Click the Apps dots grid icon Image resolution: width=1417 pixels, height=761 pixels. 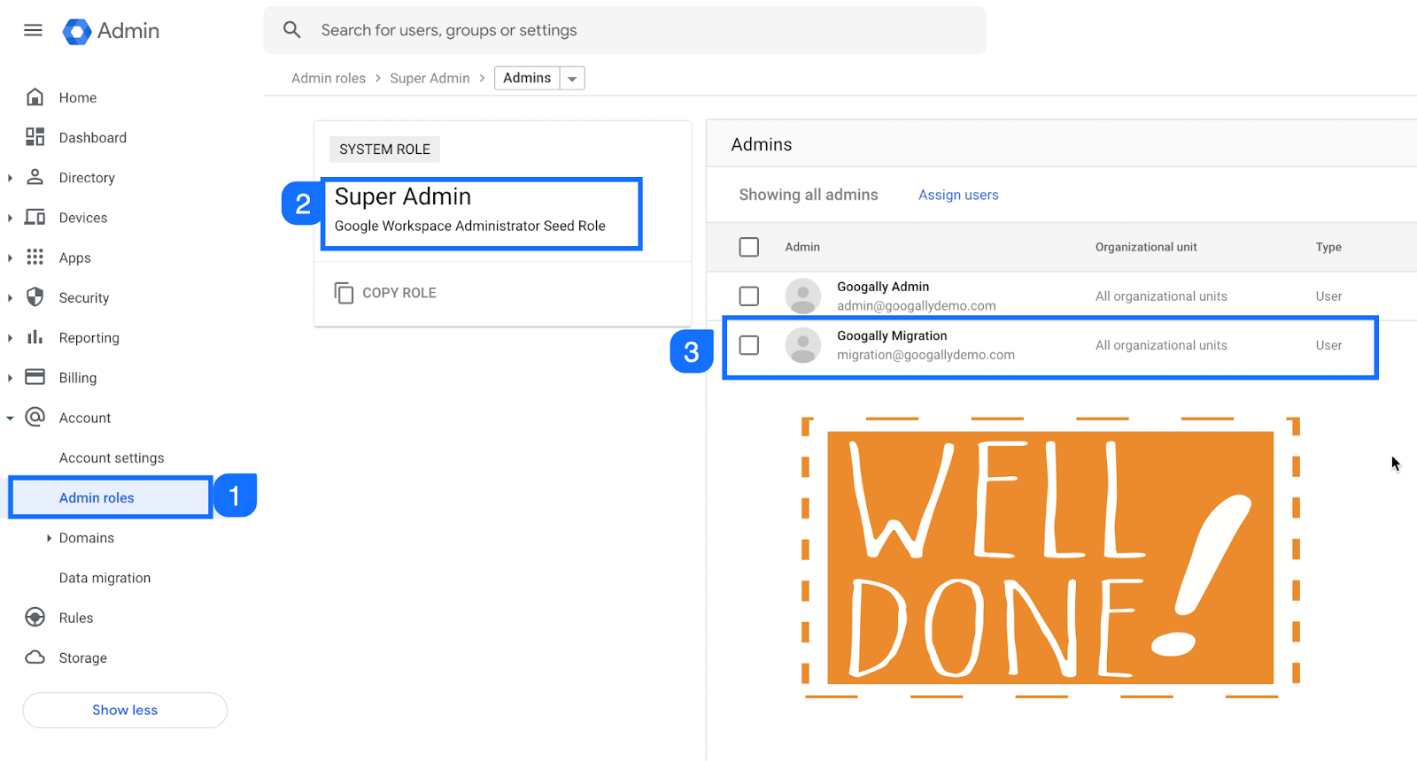[35, 257]
